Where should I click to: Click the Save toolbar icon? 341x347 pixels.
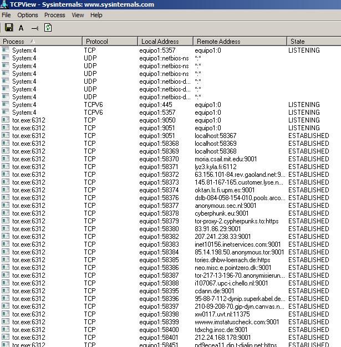coord(9,28)
